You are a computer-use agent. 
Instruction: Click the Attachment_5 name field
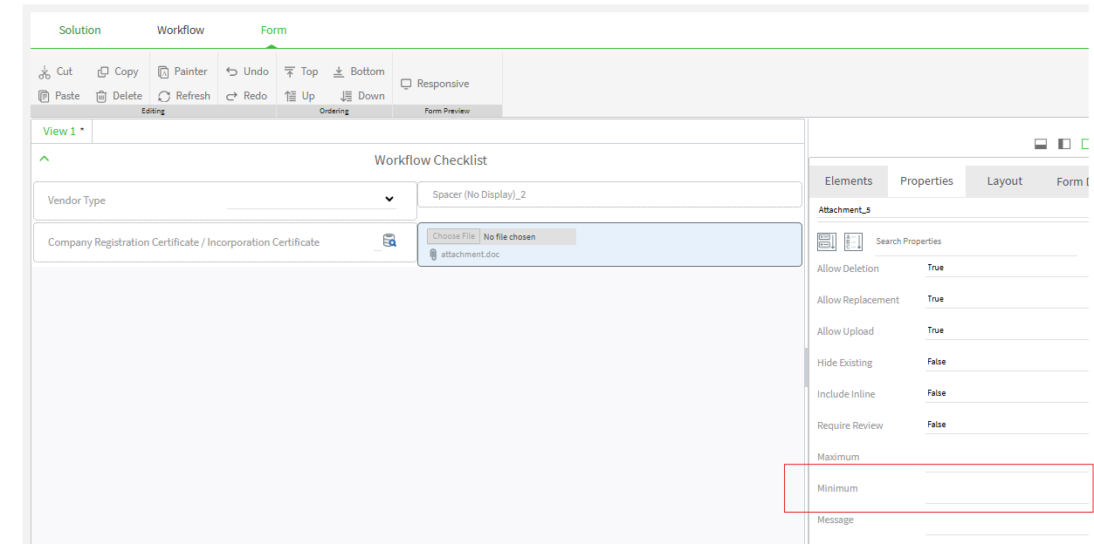click(952, 210)
